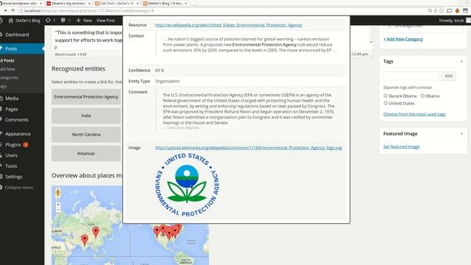
Task: Open the Appearance section
Action: coord(18,134)
